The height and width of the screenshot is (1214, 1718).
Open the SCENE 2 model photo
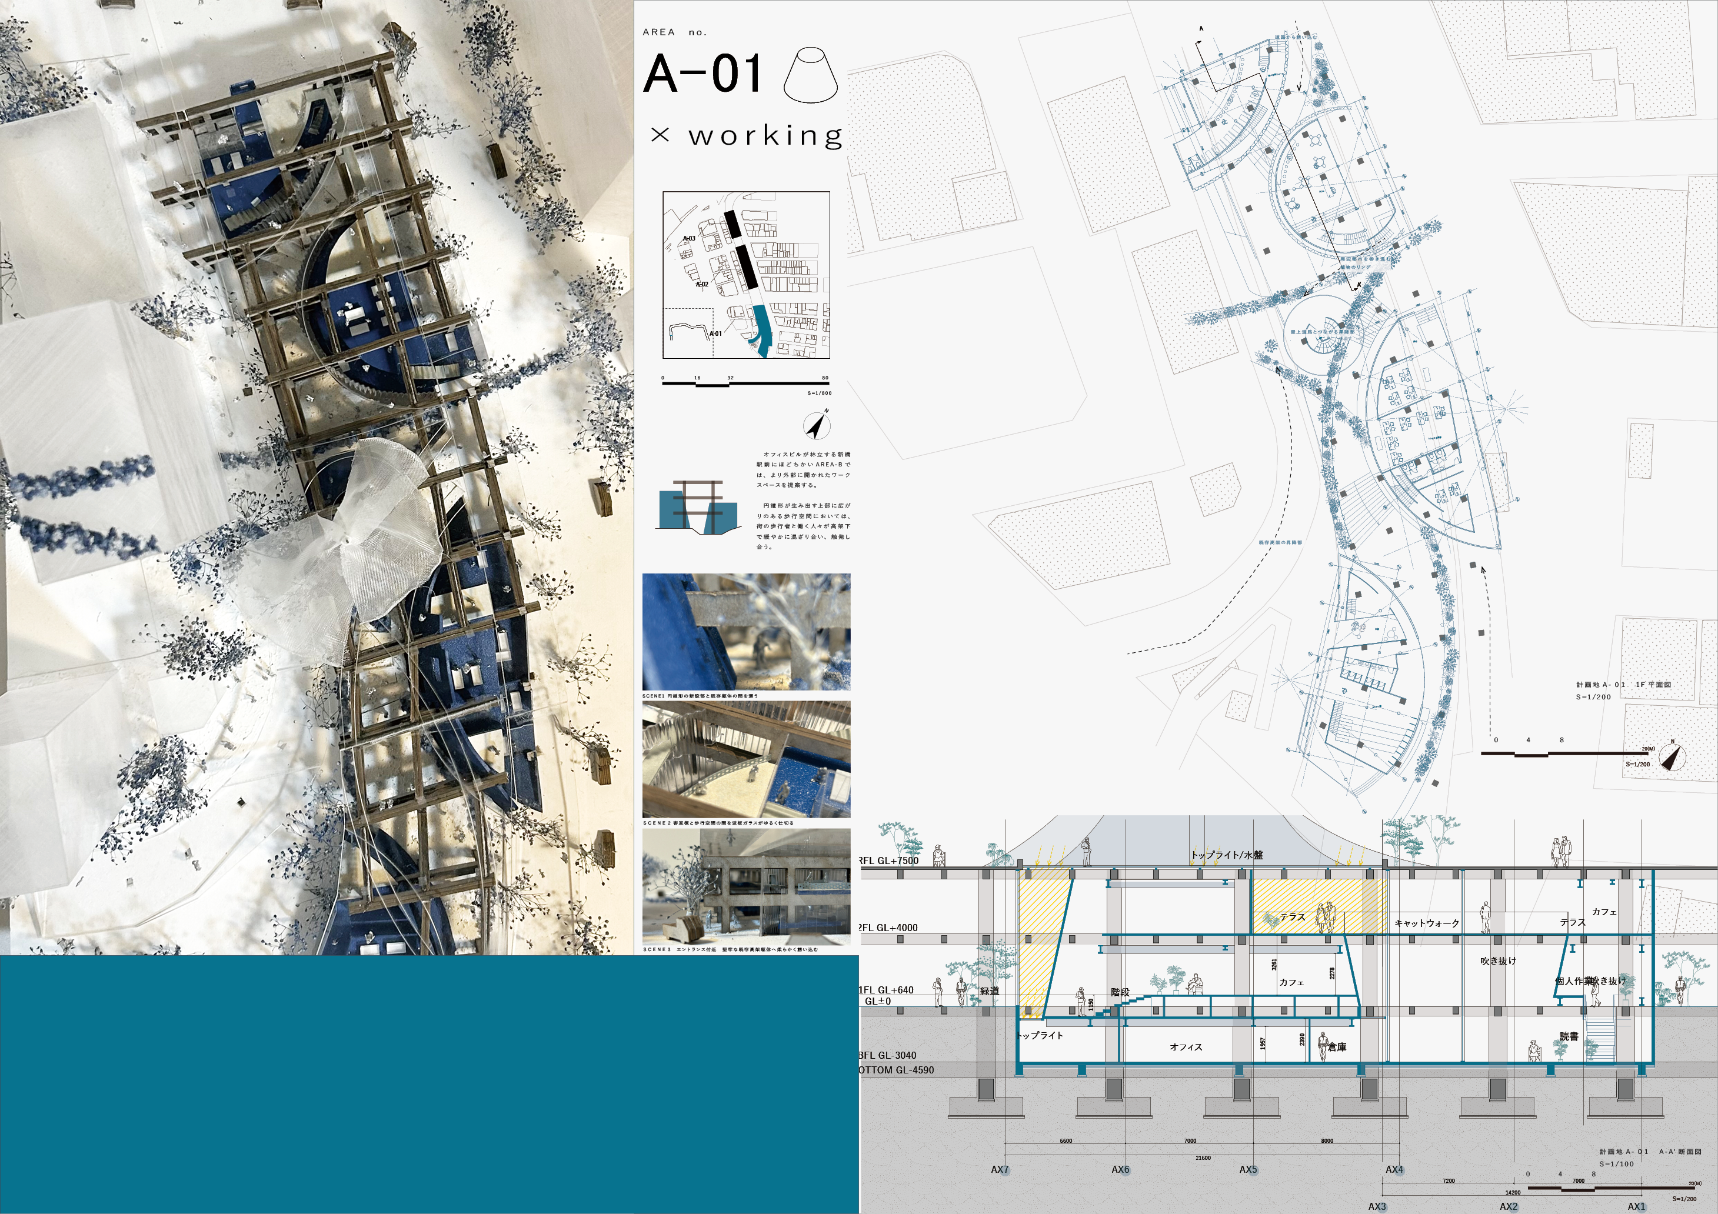(x=746, y=759)
